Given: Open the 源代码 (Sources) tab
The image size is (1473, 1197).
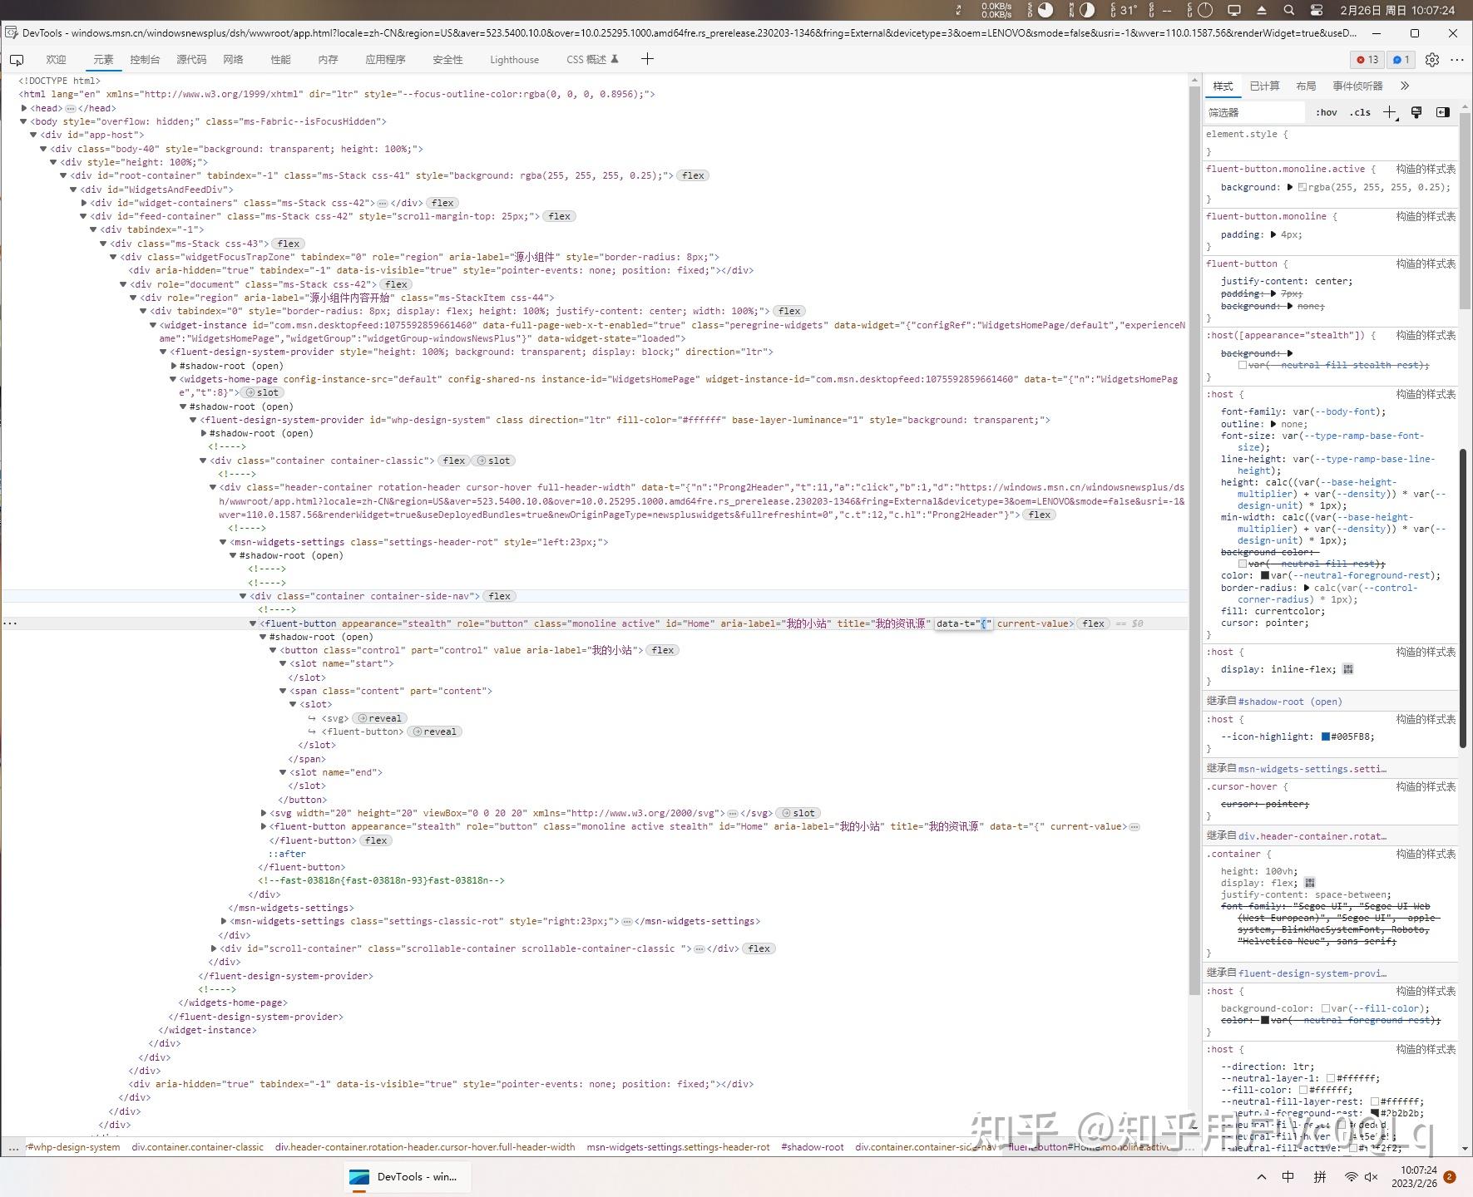Looking at the screenshot, I should [191, 60].
